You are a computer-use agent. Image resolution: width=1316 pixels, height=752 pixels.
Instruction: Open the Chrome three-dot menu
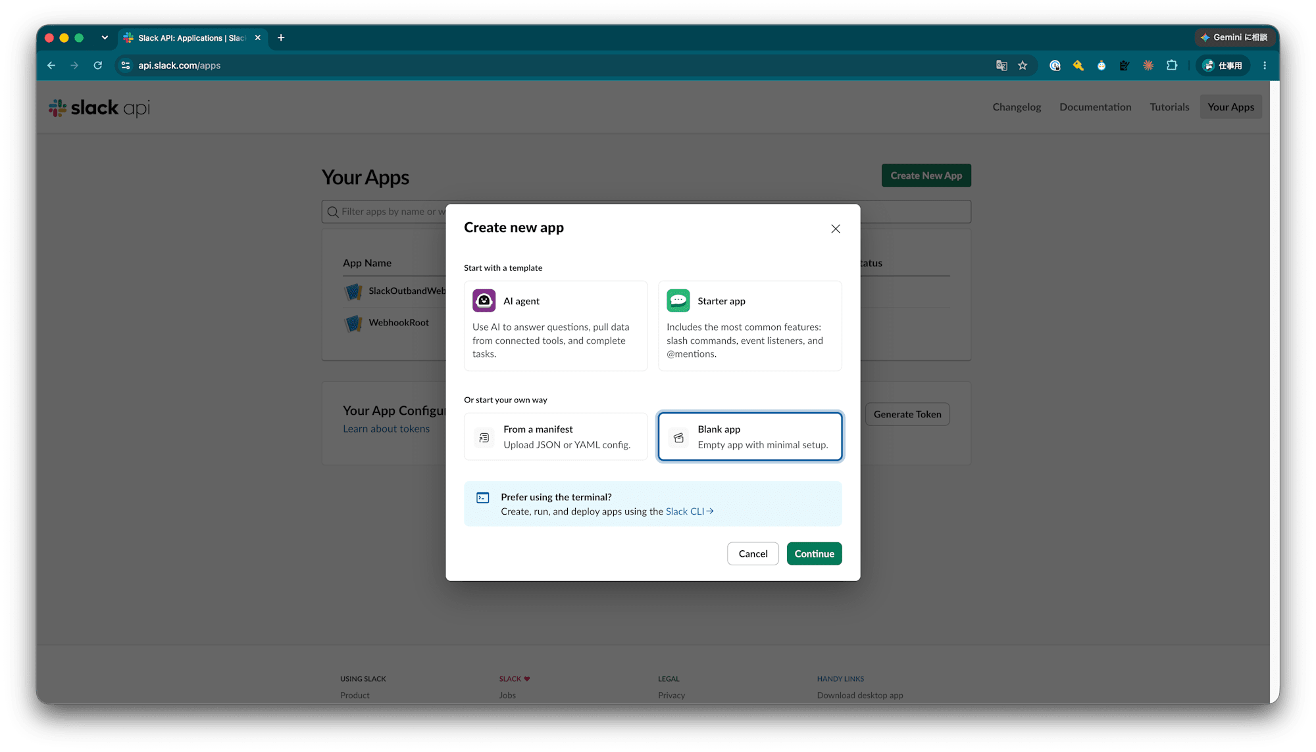point(1265,65)
